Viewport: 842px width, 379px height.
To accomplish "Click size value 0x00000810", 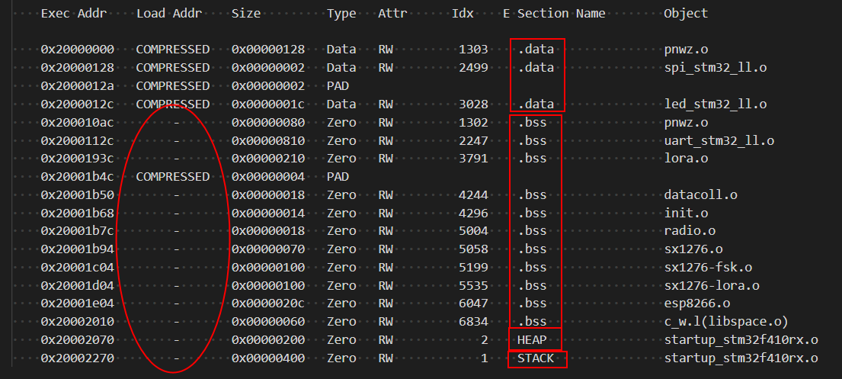I will 268,141.
